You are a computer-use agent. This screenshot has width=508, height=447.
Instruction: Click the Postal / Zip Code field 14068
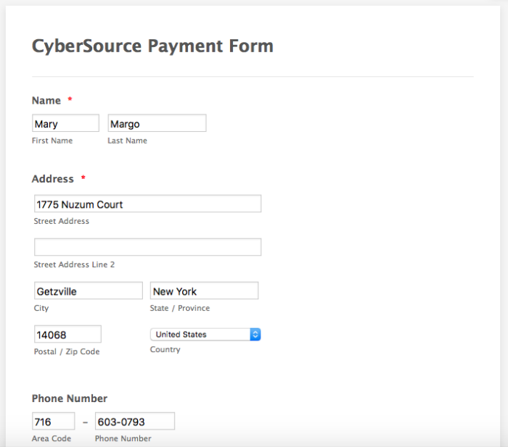67,334
